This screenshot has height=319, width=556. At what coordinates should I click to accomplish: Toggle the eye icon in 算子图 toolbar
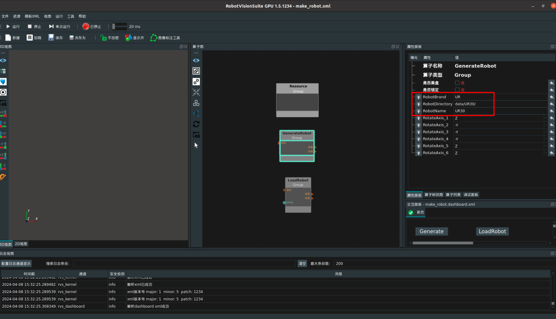click(196, 60)
